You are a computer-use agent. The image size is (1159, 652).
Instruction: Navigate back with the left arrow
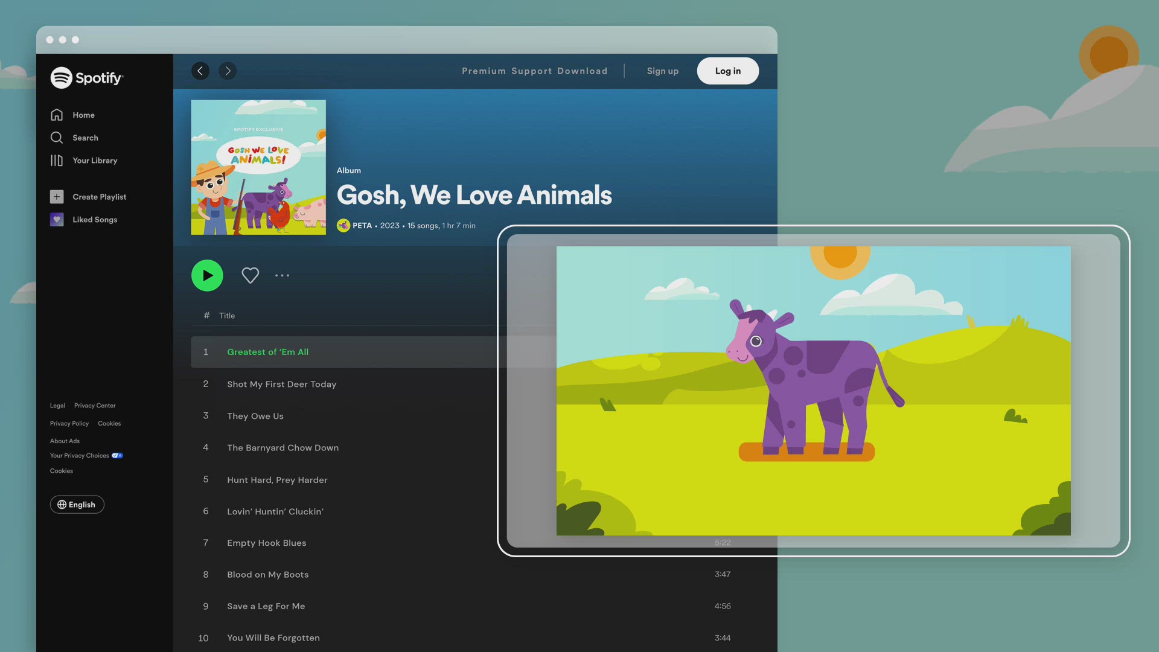click(x=200, y=71)
